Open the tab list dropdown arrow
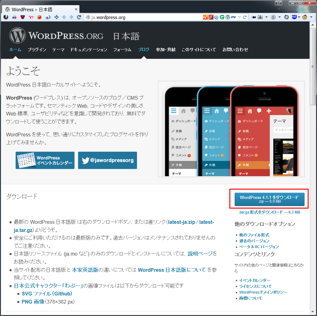The width and height of the screenshot is (317, 316). click(279, 9)
